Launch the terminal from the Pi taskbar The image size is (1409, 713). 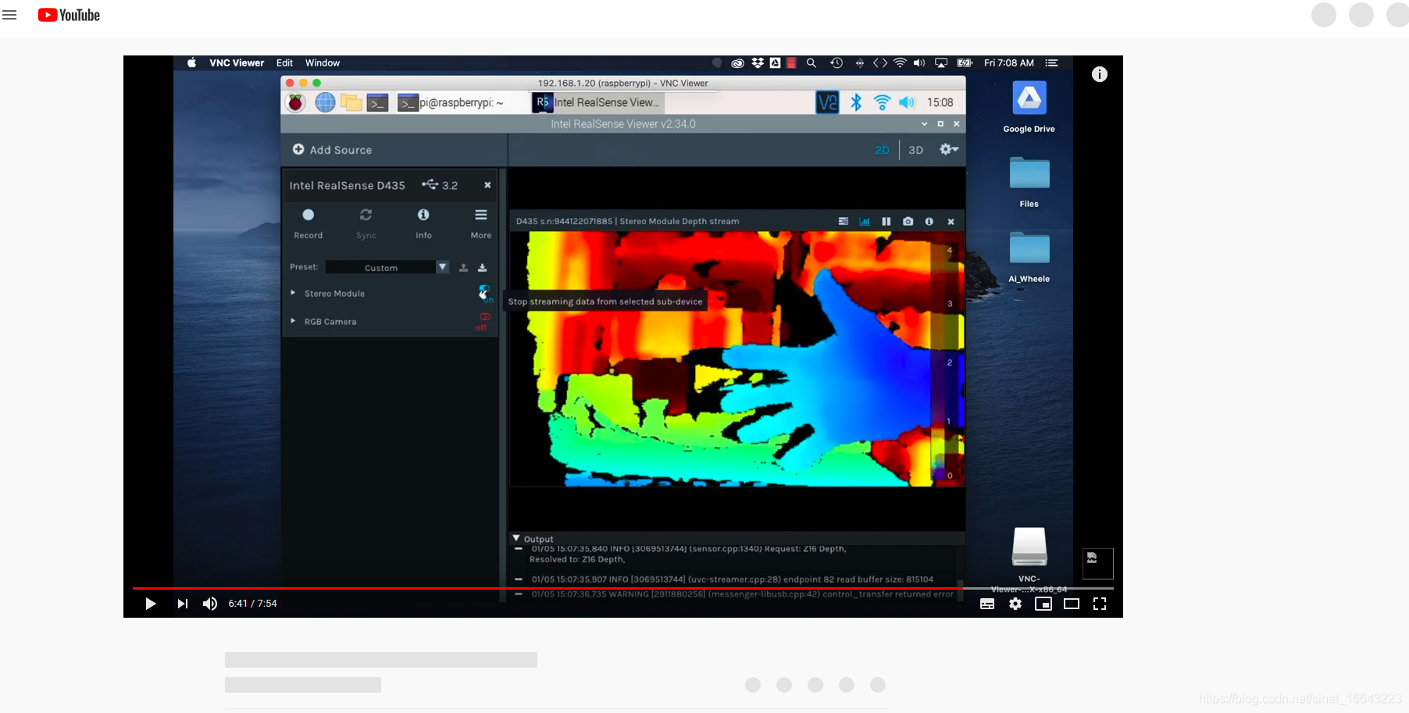coord(378,102)
